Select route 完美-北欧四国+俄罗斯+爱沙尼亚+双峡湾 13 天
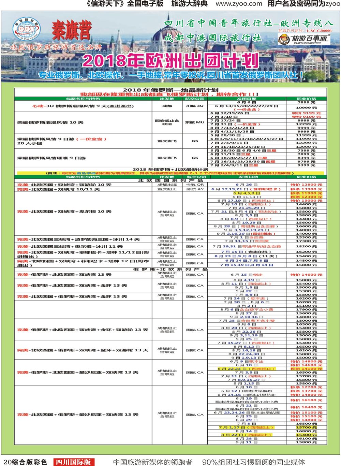The height and width of the screenshot is (466, 341). (x=78, y=414)
